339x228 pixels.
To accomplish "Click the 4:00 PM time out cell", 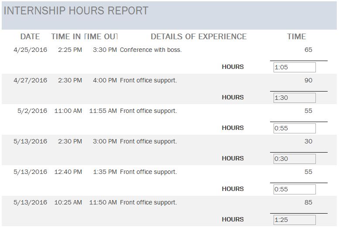I will pos(105,80).
